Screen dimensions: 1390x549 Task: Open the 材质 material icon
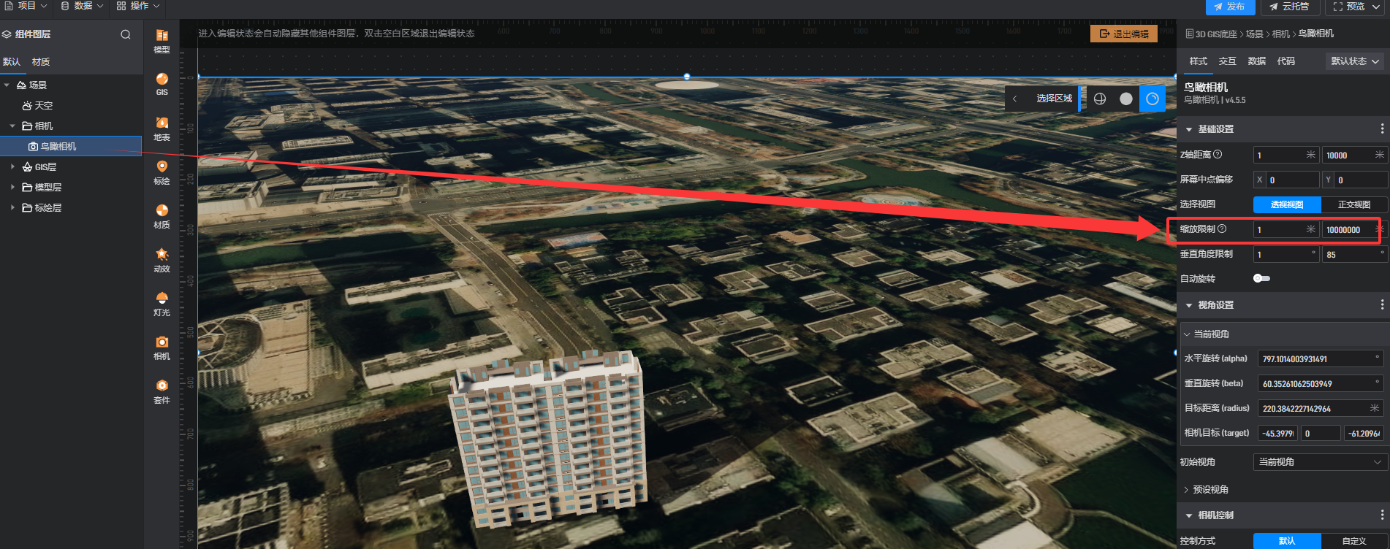[x=162, y=216]
